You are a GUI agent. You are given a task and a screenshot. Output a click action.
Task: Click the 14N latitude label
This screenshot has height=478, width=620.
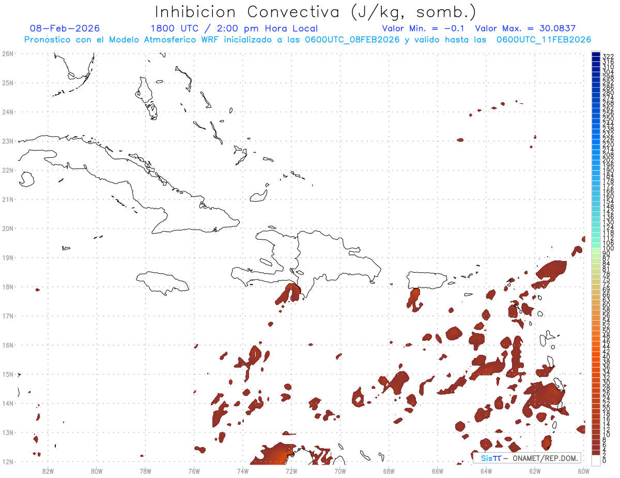click(8, 404)
